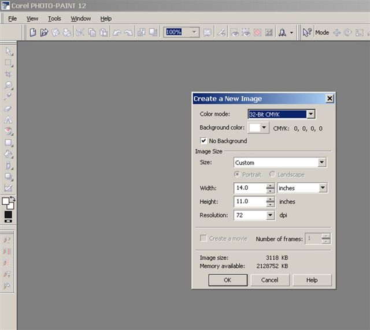The image size is (370, 330).
Task: Expand the Size preset dropdown
Action: point(322,163)
